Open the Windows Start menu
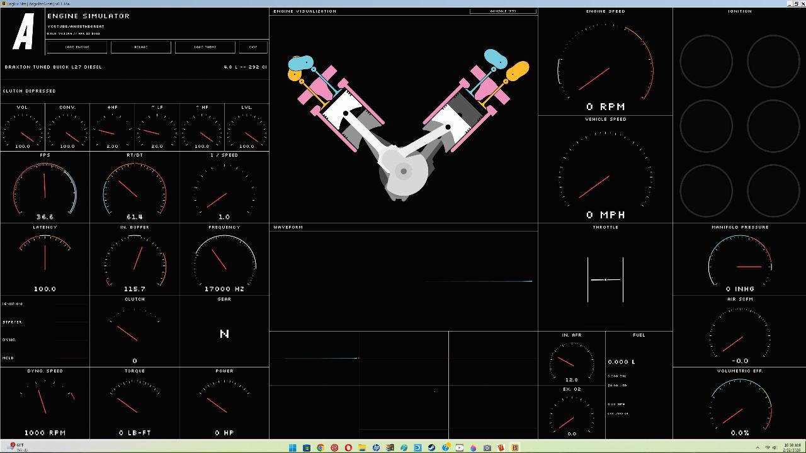This screenshot has height=453, width=806. pyautogui.click(x=293, y=448)
